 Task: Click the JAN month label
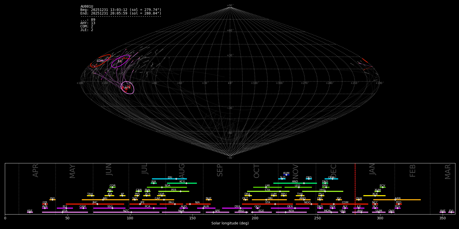tap(372, 169)
